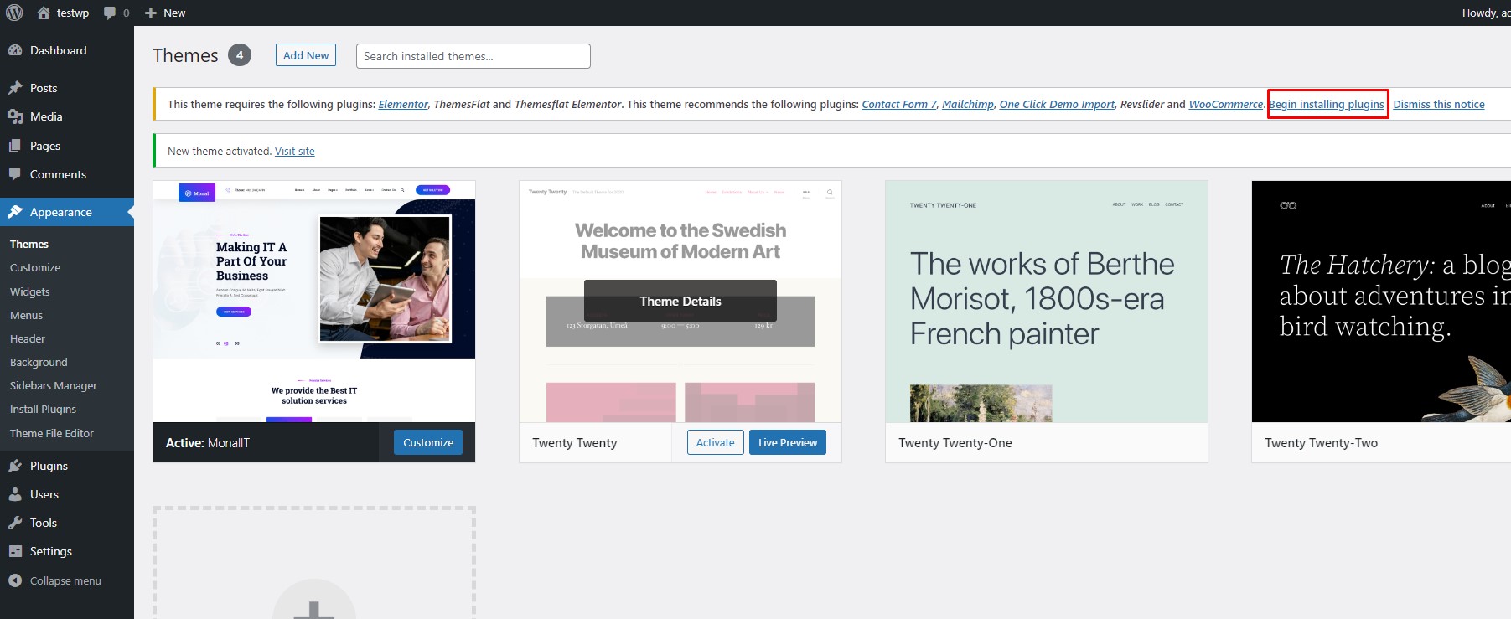
Task: Dismiss this notice link
Action: 1439,104
